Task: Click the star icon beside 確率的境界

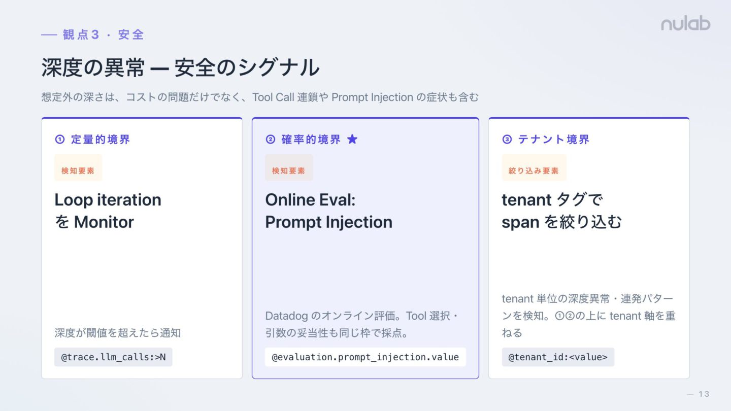Action: (352, 139)
